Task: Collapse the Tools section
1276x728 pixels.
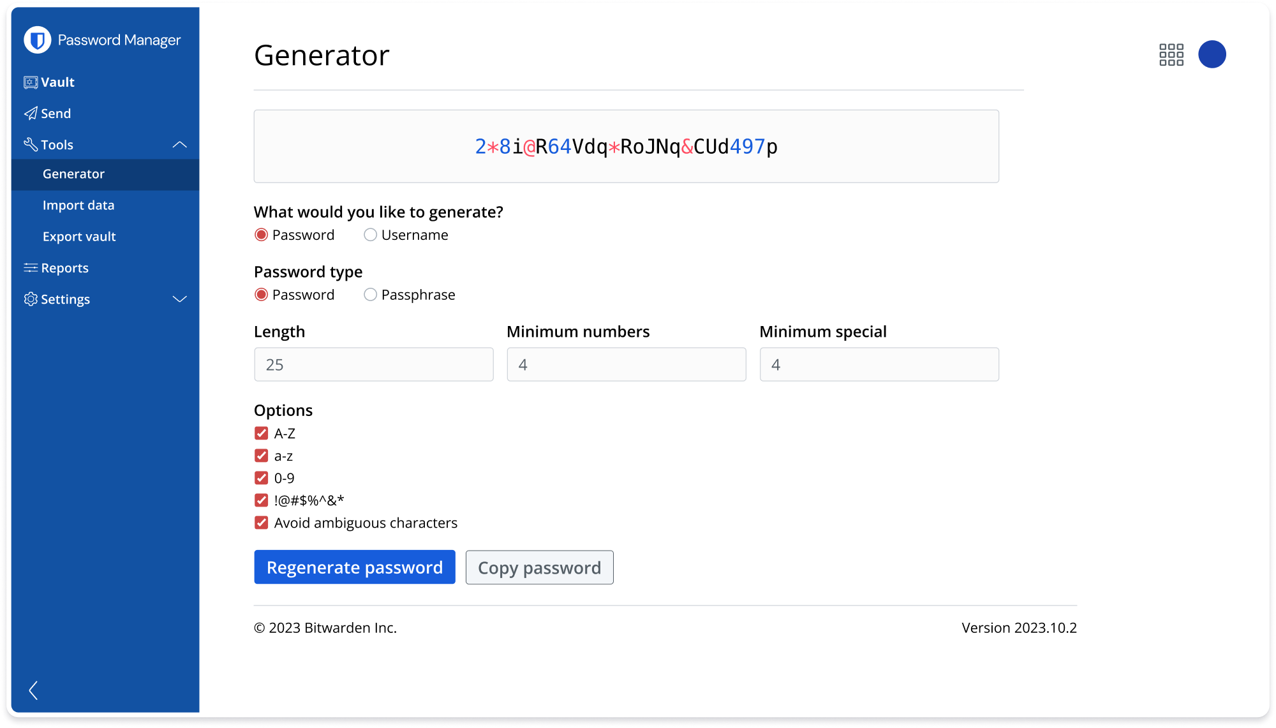Action: (179, 144)
